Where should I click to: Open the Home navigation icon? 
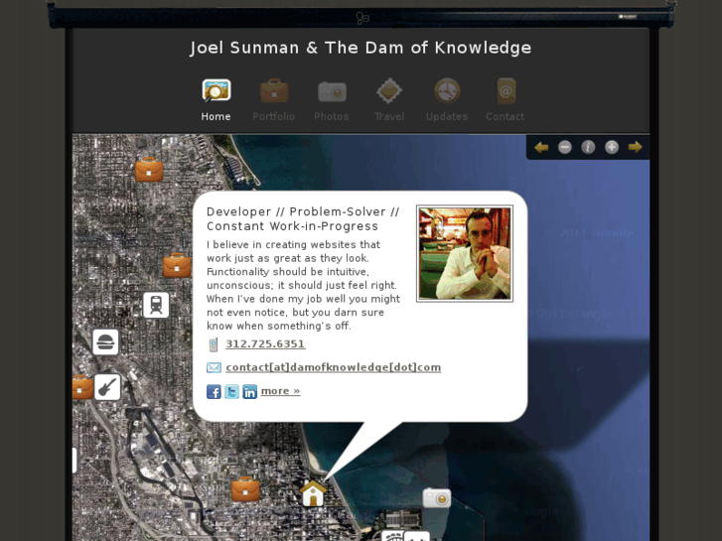point(216,90)
